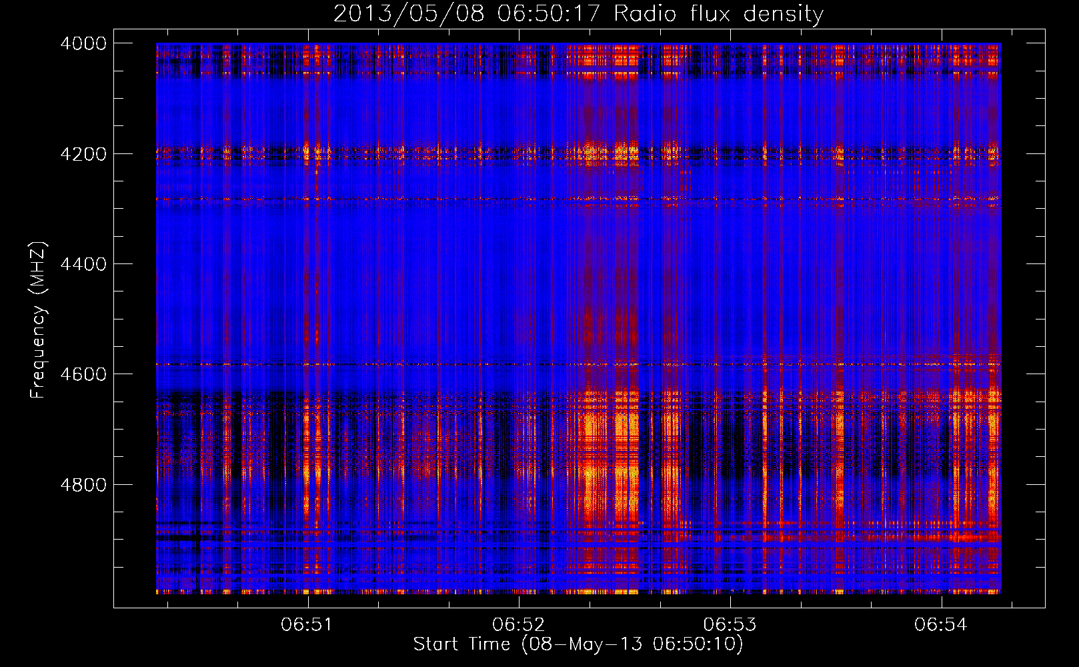Click the x-axis label "Start Time (08-May-13 06:50:10)"
This screenshot has width=1079, height=667.
pos(578,644)
